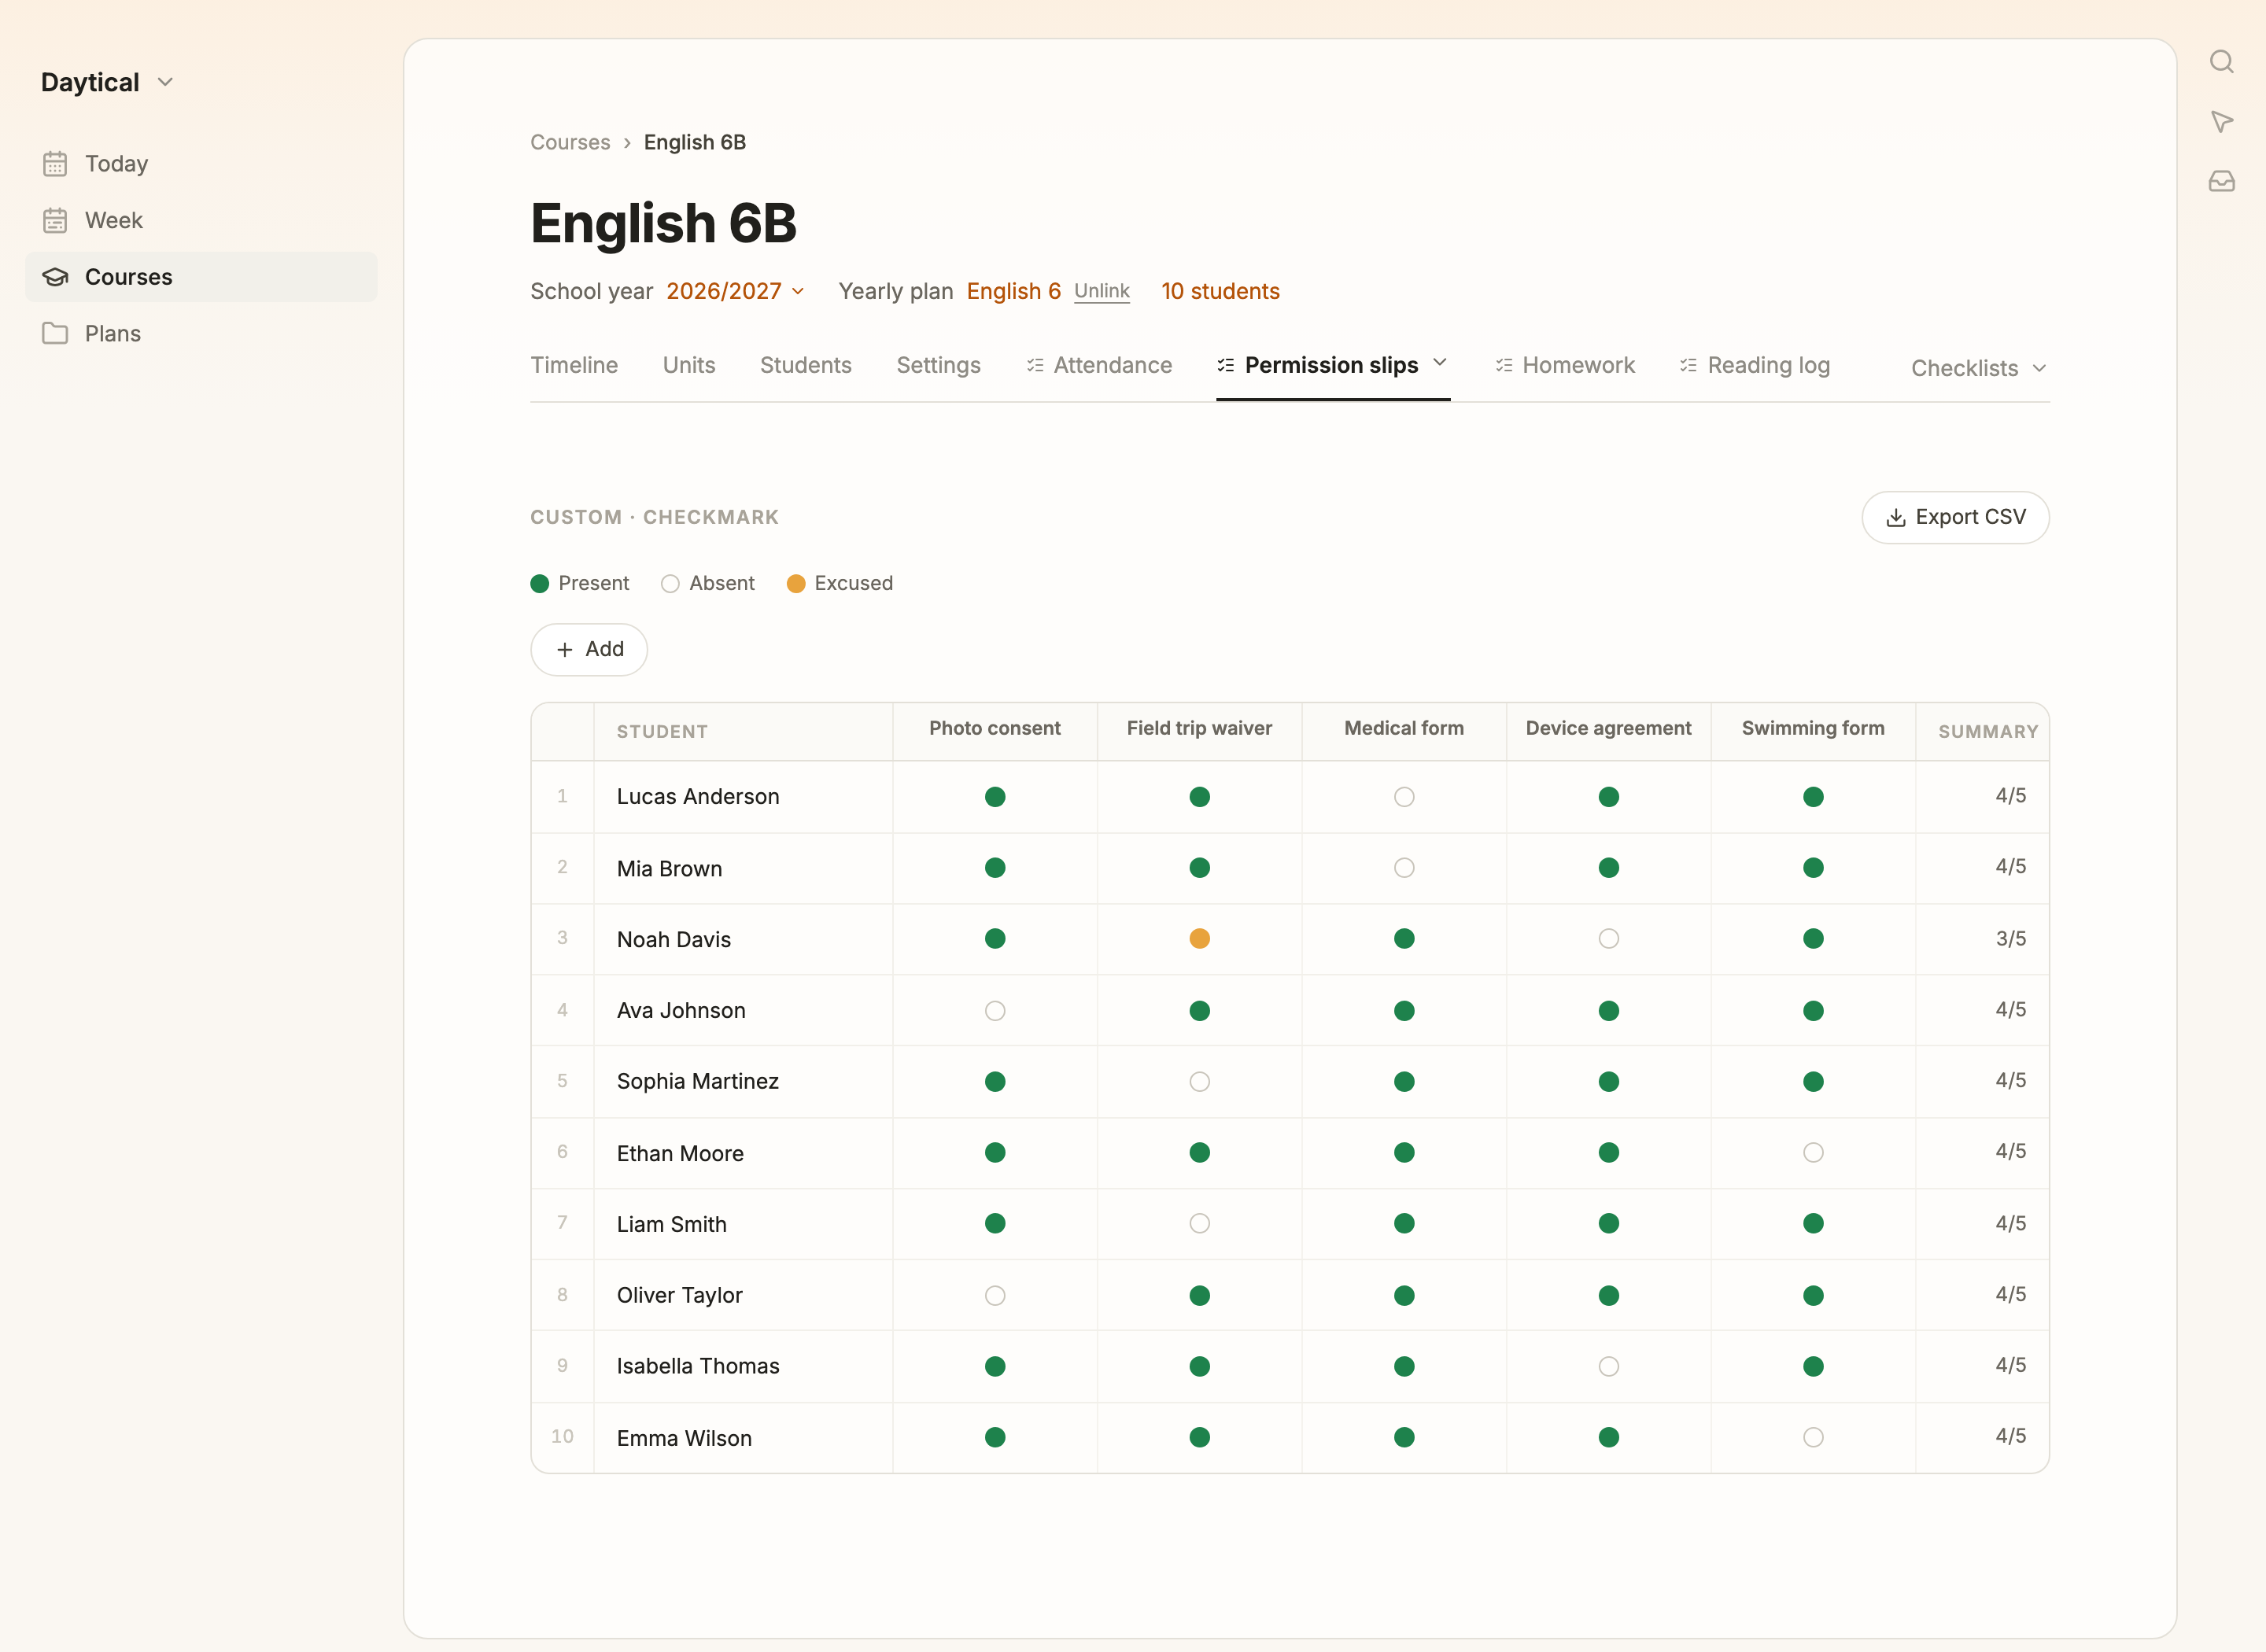Click the Swimming form column header
This screenshot has height=1652, width=2266.
click(1813, 729)
